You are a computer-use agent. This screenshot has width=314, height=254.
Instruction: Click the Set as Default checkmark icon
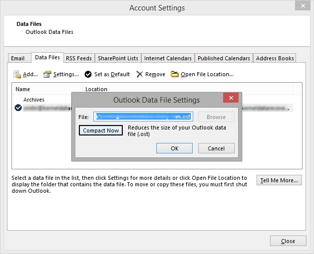[x=88, y=74]
